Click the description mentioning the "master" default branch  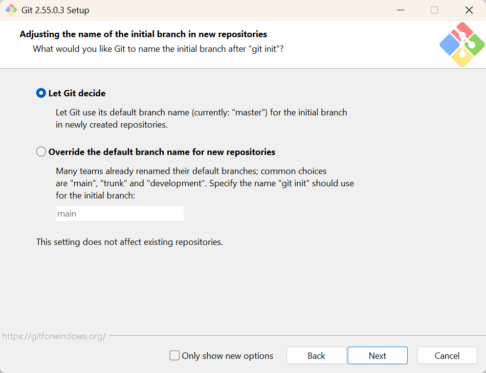[x=201, y=118]
